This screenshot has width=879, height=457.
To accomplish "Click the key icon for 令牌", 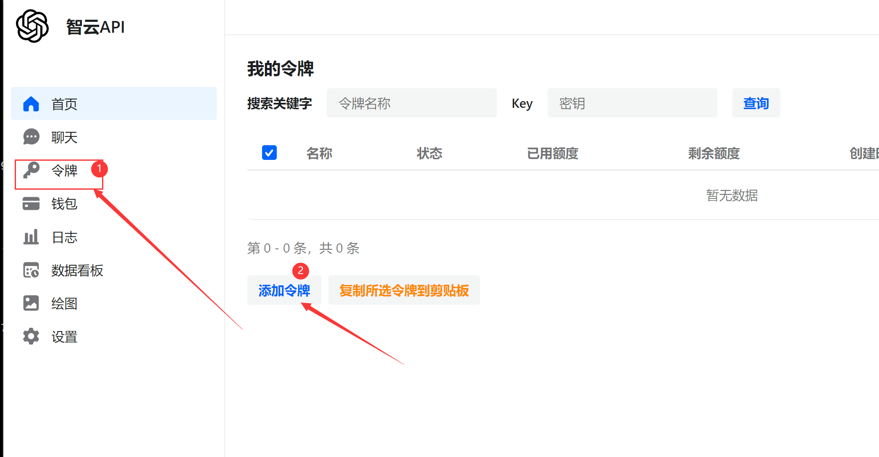I will [31, 170].
